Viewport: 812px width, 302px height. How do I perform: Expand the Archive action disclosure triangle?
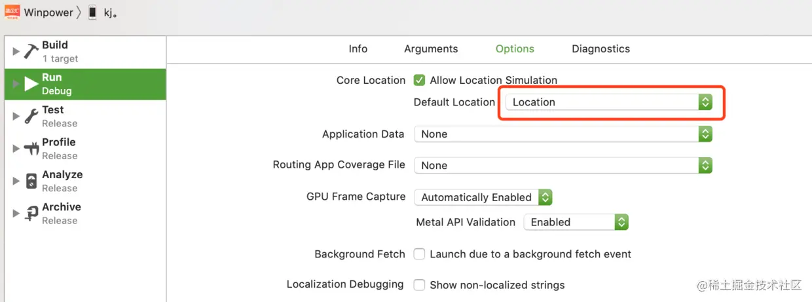coord(16,214)
